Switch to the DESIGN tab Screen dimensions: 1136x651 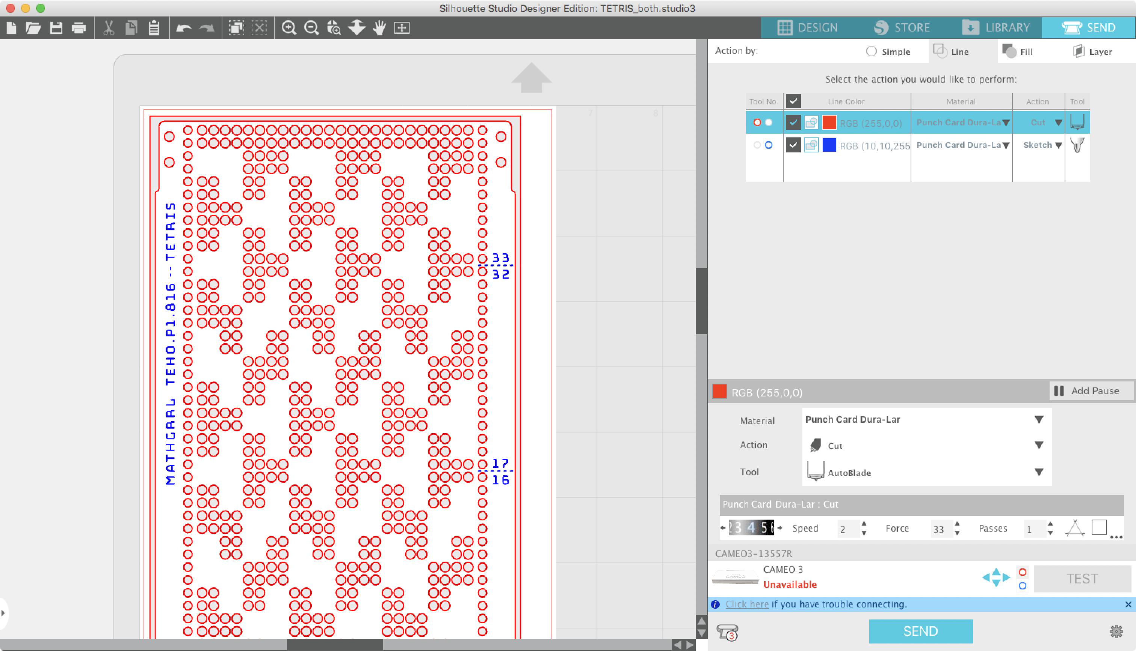808,27
